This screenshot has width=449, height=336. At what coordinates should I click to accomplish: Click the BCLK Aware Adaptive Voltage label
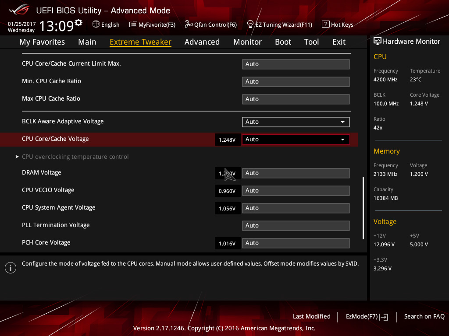click(x=63, y=122)
